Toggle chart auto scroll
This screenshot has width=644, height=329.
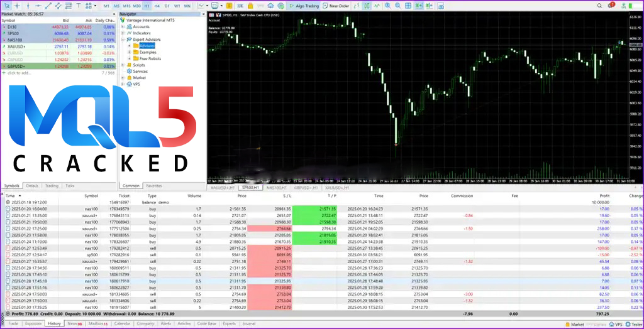419,6
